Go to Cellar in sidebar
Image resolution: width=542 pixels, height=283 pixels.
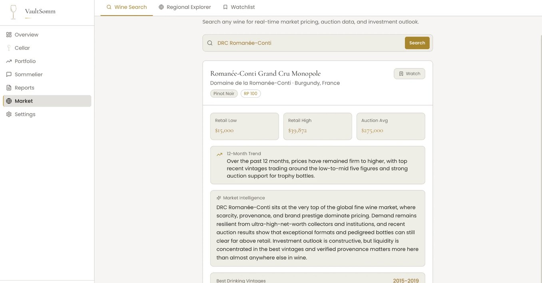[47, 48]
